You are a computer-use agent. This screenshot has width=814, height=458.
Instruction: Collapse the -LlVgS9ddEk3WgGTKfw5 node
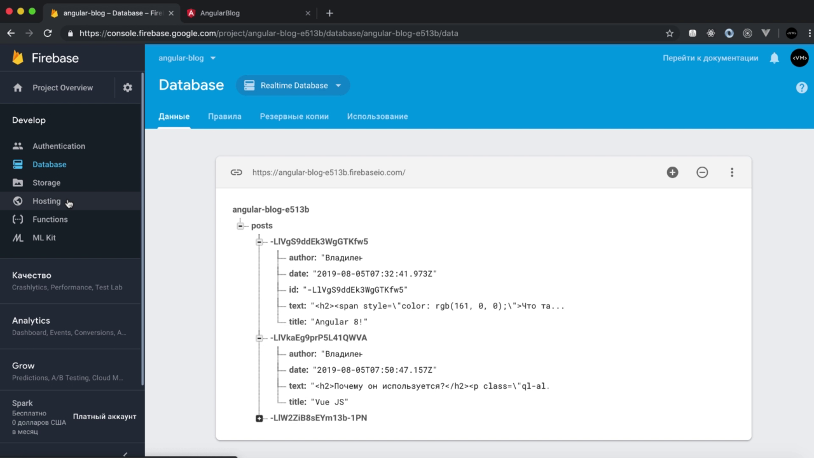pos(259,242)
